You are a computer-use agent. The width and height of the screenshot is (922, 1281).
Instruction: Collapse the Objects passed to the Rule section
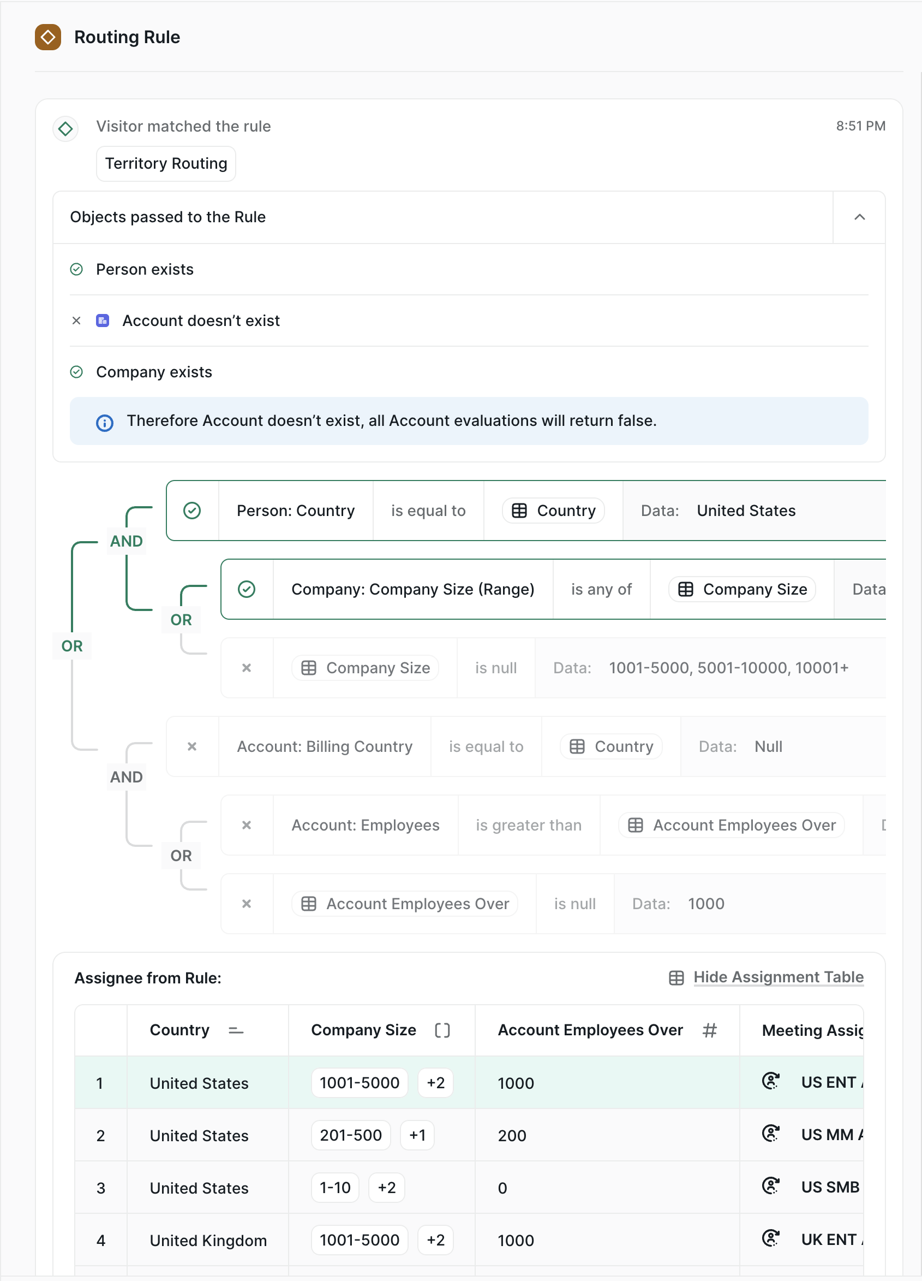tap(859, 217)
